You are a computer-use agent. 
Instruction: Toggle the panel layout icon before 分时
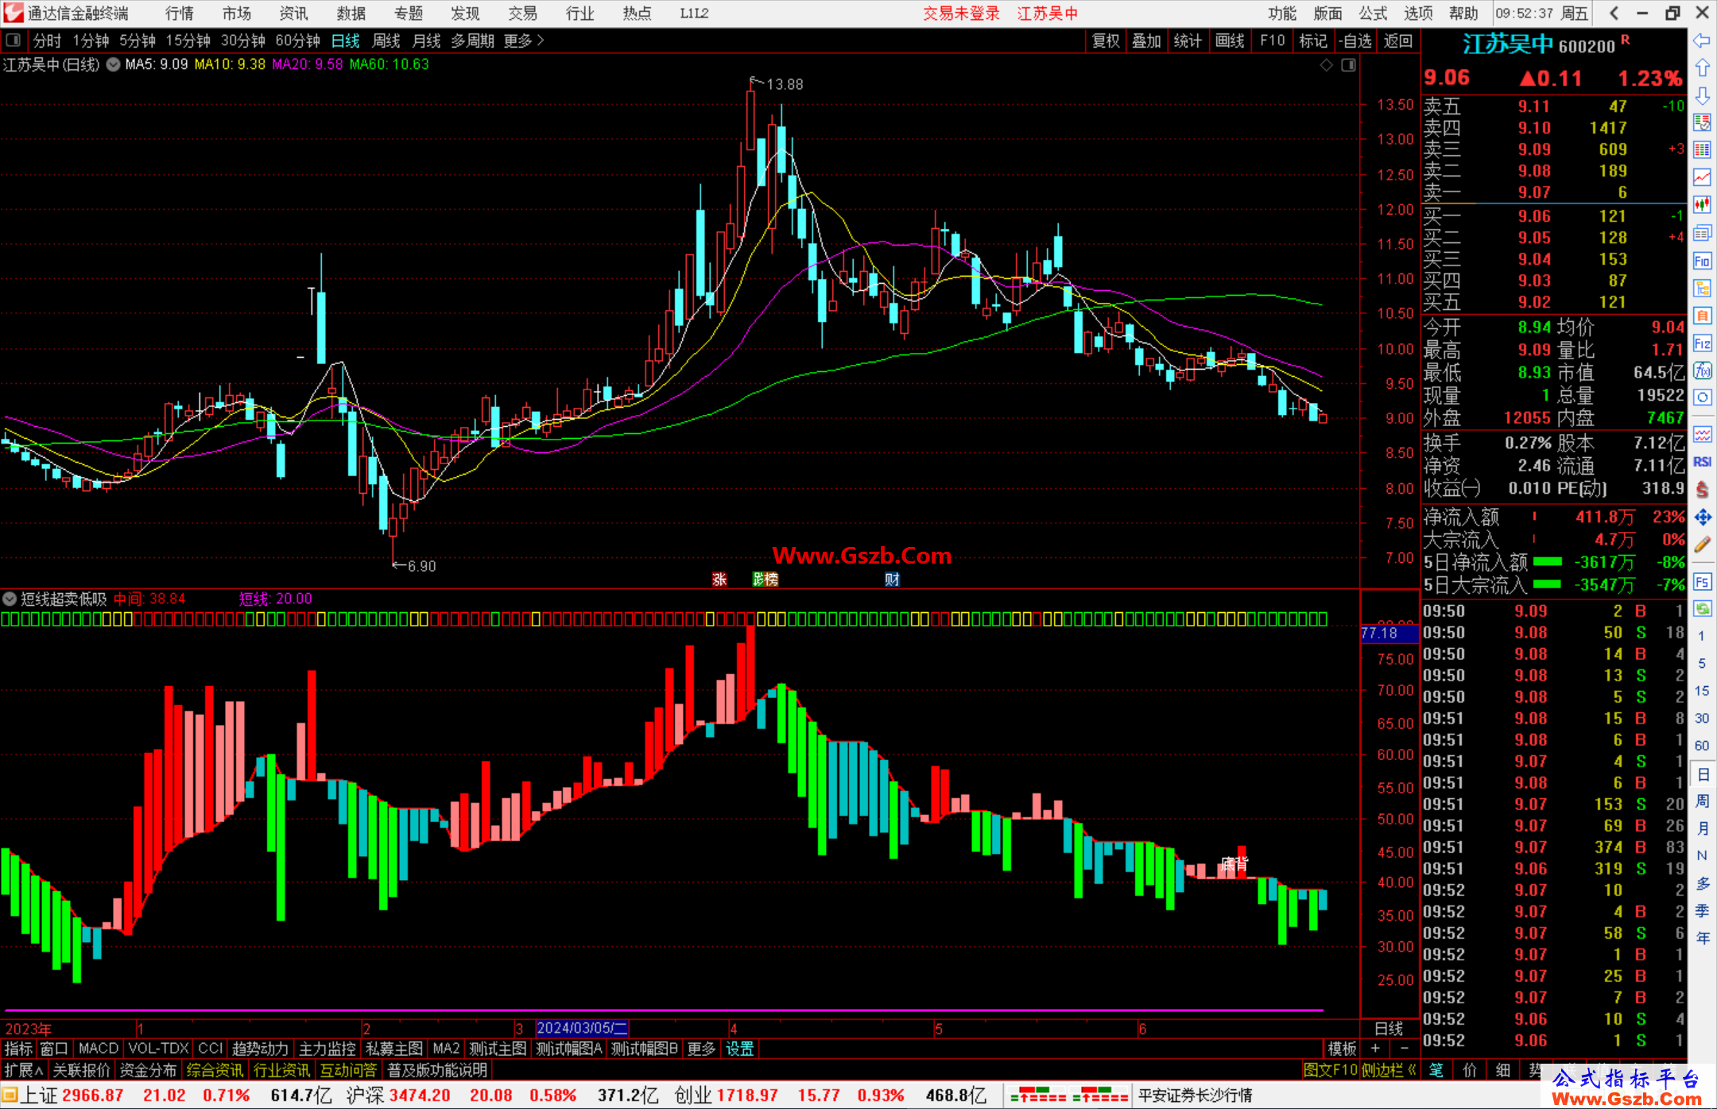point(14,41)
